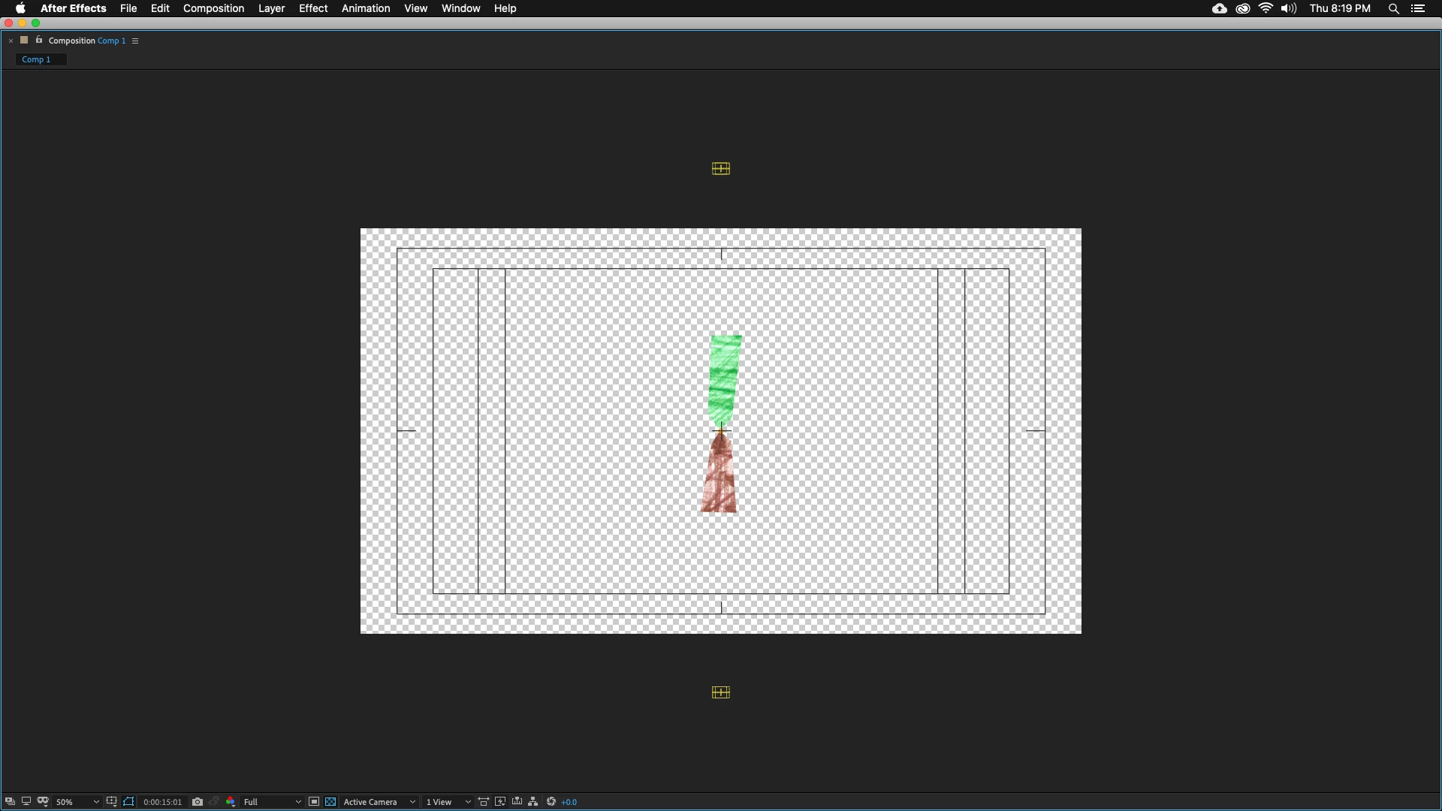Open the Animation menu
The width and height of the screenshot is (1442, 811).
(366, 8)
